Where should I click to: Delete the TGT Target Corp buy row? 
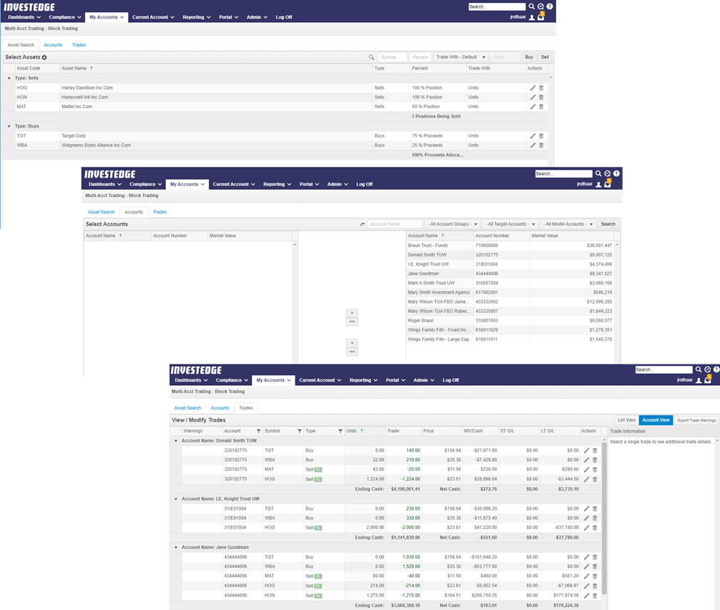pyautogui.click(x=541, y=136)
